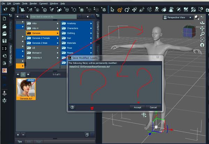Image resolution: width=209 pixels, height=144 pixels.
Task: Select the Rotate tool
Action: click(127, 10)
